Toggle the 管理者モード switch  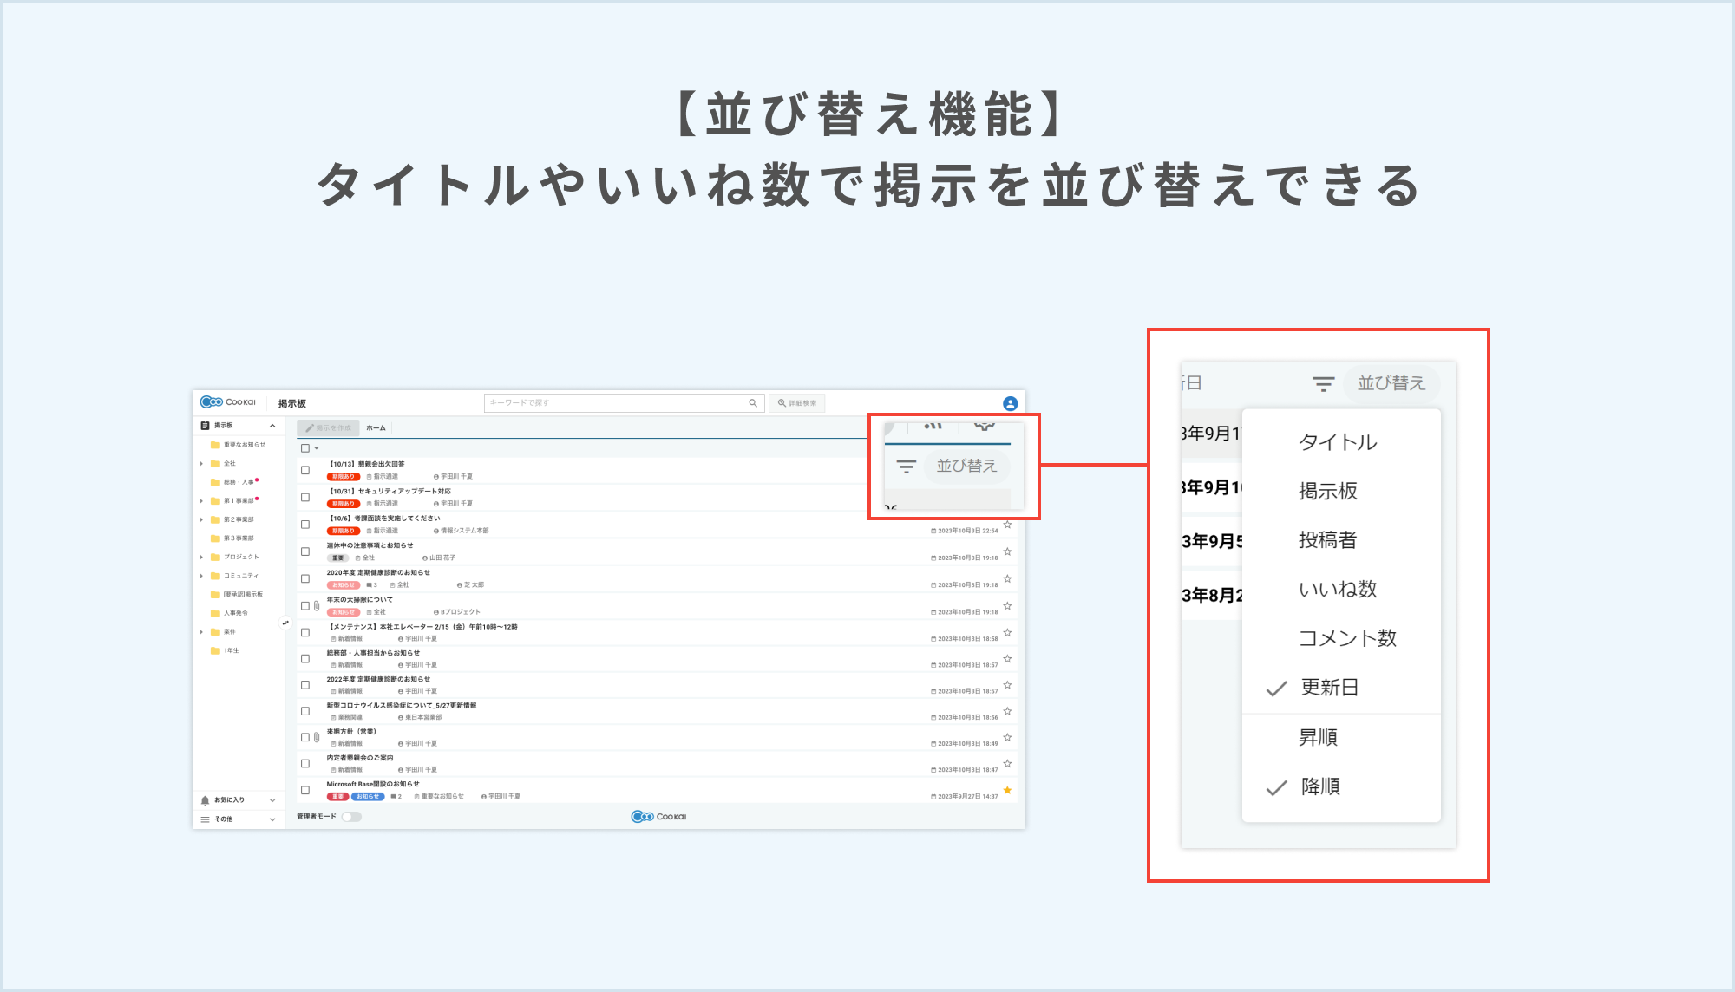click(351, 817)
